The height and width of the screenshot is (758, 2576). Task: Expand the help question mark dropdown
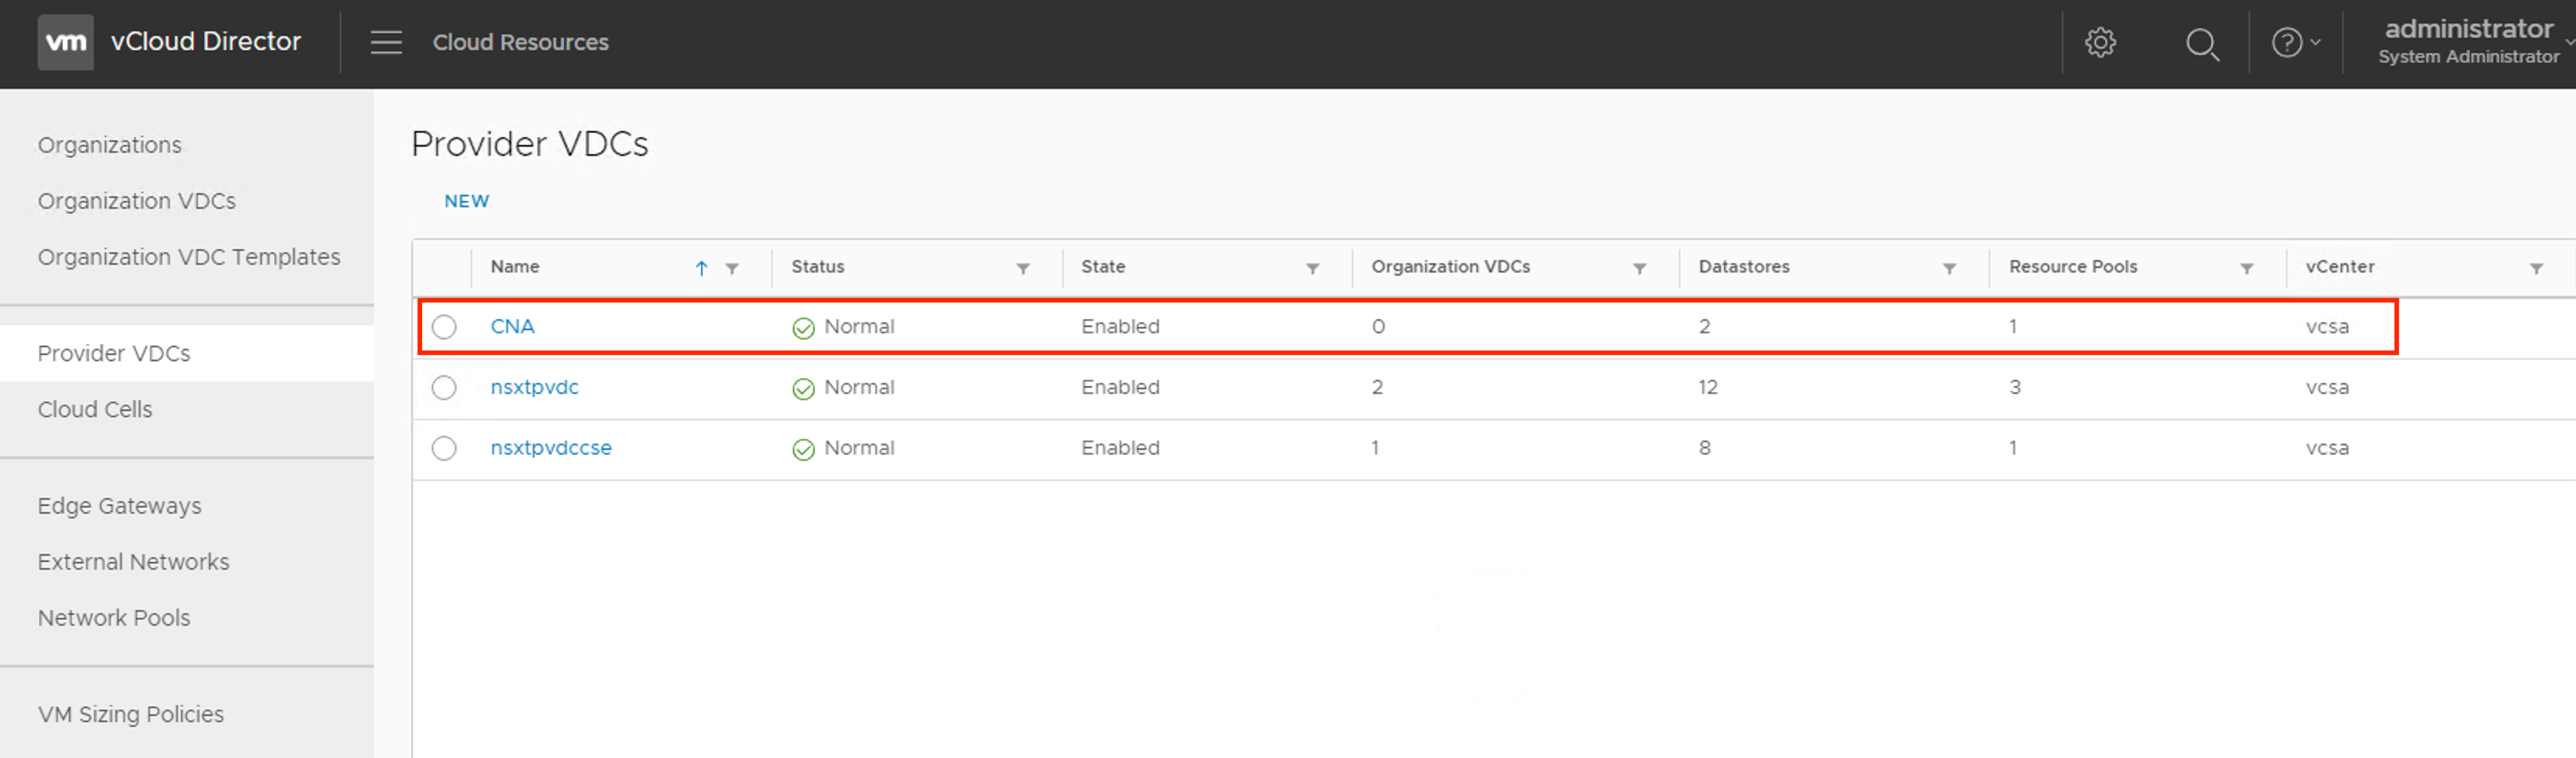[x=2295, y=43]
